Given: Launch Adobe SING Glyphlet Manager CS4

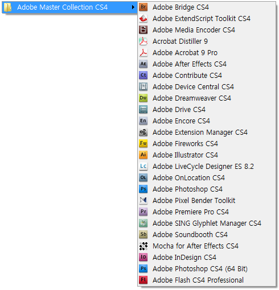Looking at the screenshot, I should pyautogui.click(x=207, y=223).
